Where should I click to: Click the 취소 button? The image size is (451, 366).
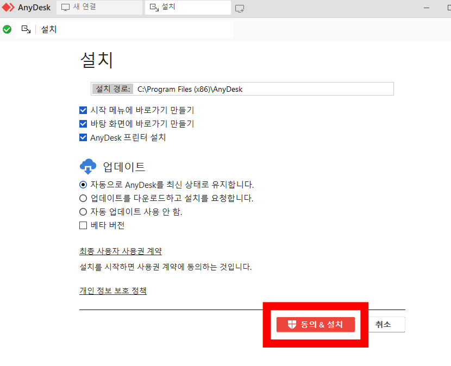point(386,325)
